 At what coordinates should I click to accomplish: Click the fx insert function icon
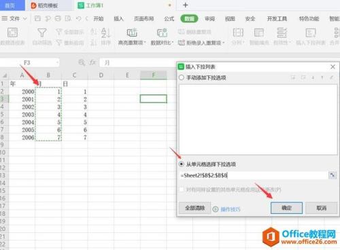coord(92,62)
